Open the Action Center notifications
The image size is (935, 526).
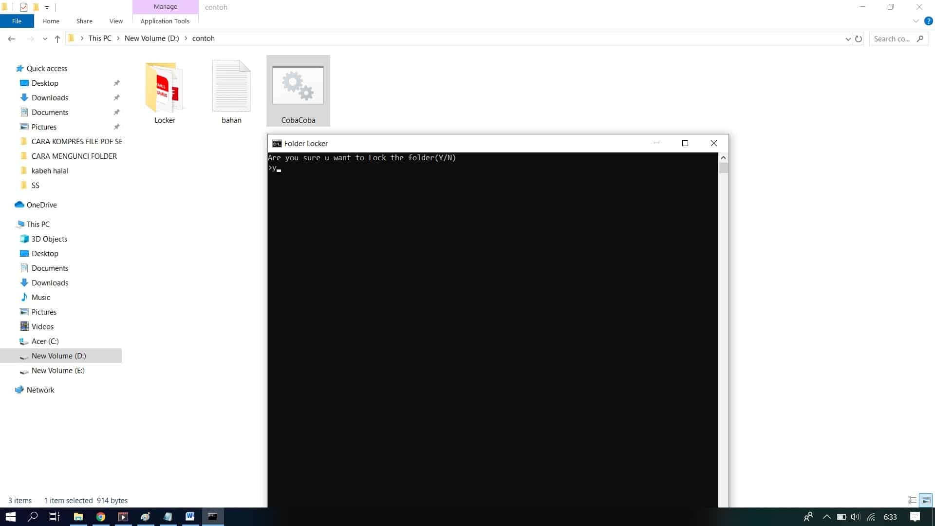click(915, 517)
